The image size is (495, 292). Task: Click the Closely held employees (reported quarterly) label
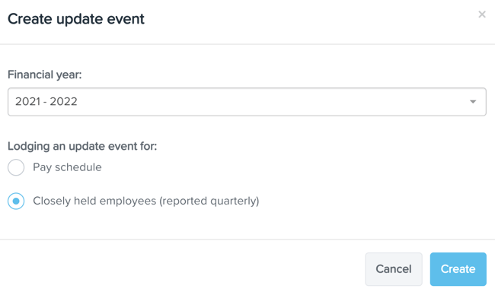point(146,201)
